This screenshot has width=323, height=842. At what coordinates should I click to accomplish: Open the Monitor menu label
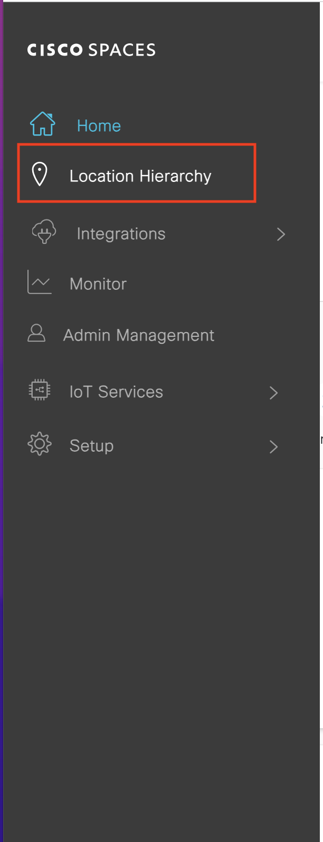(x=98, y=284)
